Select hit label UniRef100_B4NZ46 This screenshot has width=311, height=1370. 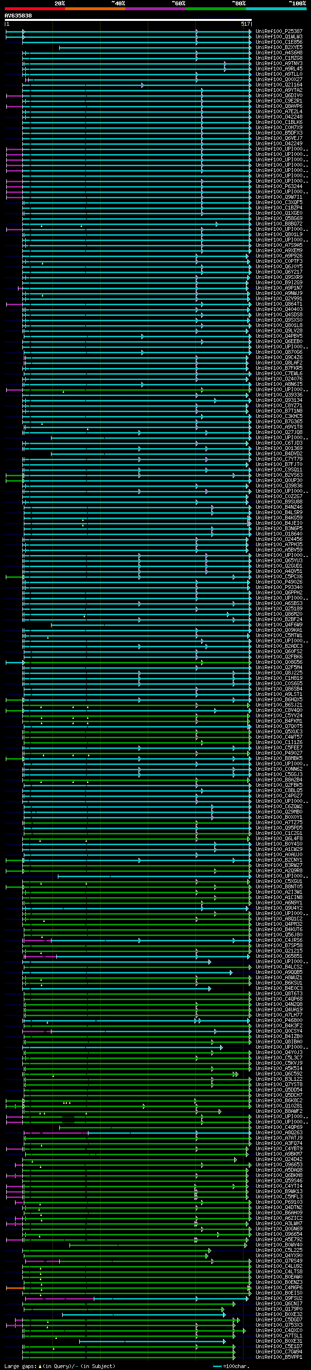(x=279, y=507)
